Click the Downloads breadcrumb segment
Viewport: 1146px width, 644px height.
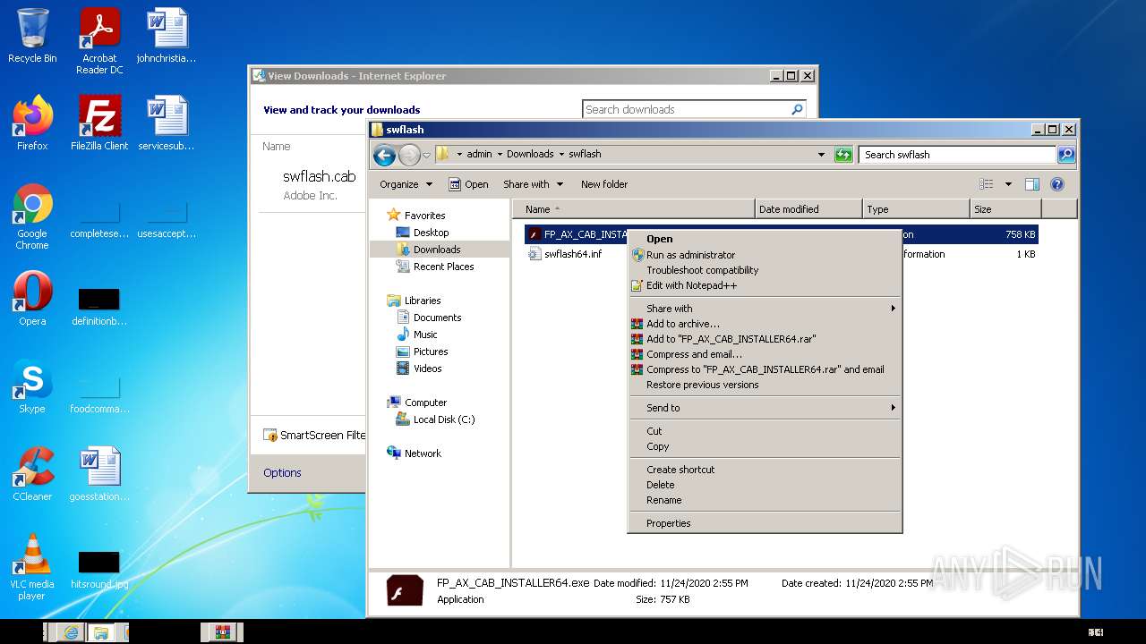pyautogui.click(x=530, y=154)
